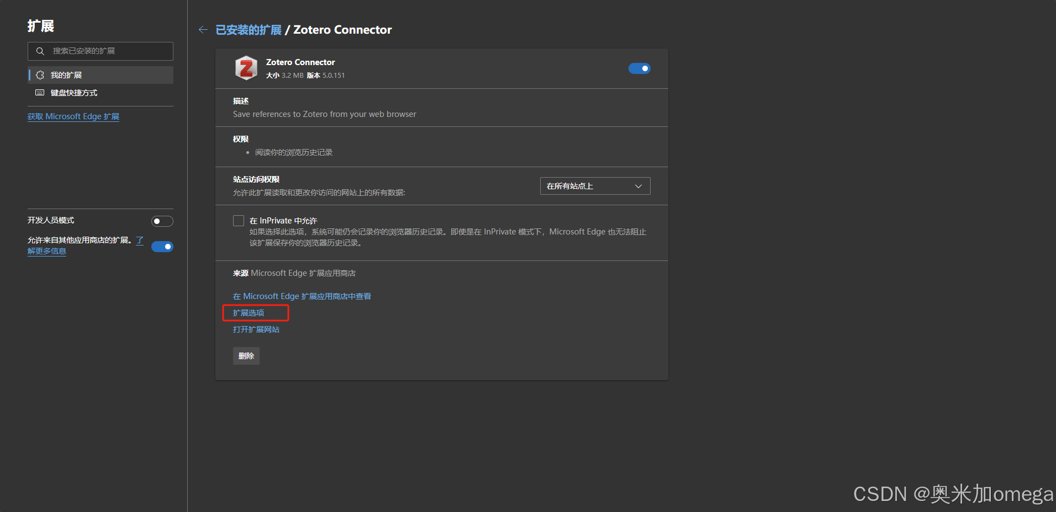Image resolution: width=1056 pixels, height=512 pixels.
Task: Click the keyboard icon beside 键盘快捷方式
Action: click(x=40, y=93)
